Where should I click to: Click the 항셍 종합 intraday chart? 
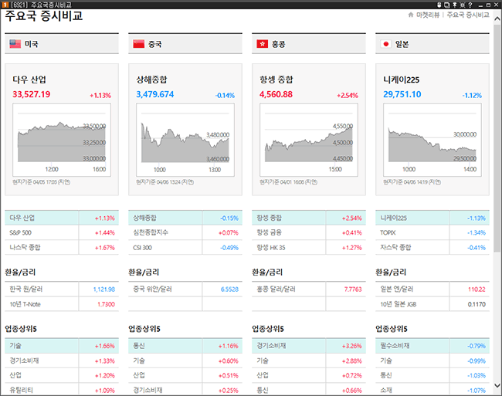tap(309, 140)
